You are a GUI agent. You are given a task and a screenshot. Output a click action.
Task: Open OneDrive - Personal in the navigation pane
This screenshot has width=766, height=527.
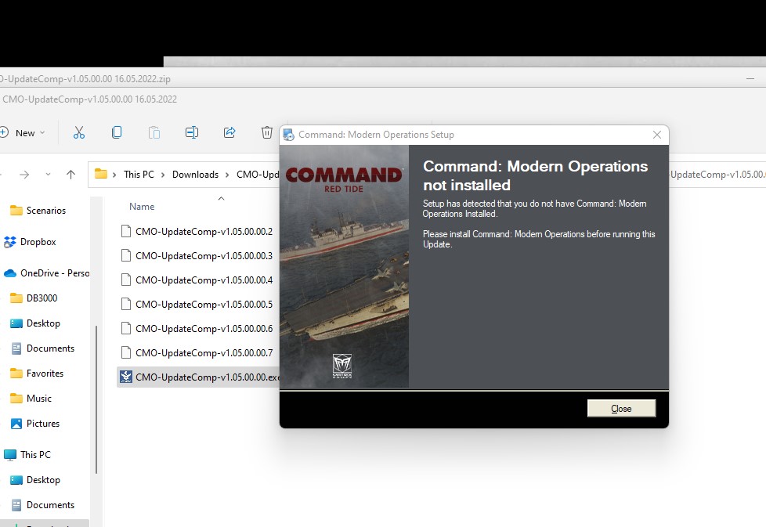[x=55, y=273]
